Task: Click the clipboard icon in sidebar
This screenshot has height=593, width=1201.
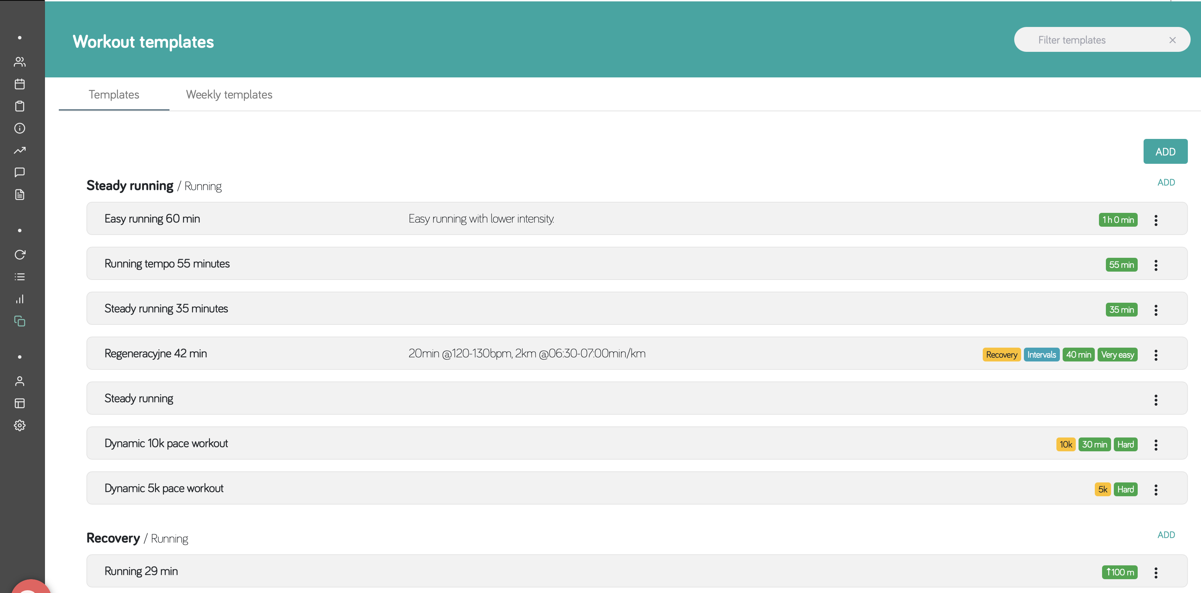Action: pos(20,106)
